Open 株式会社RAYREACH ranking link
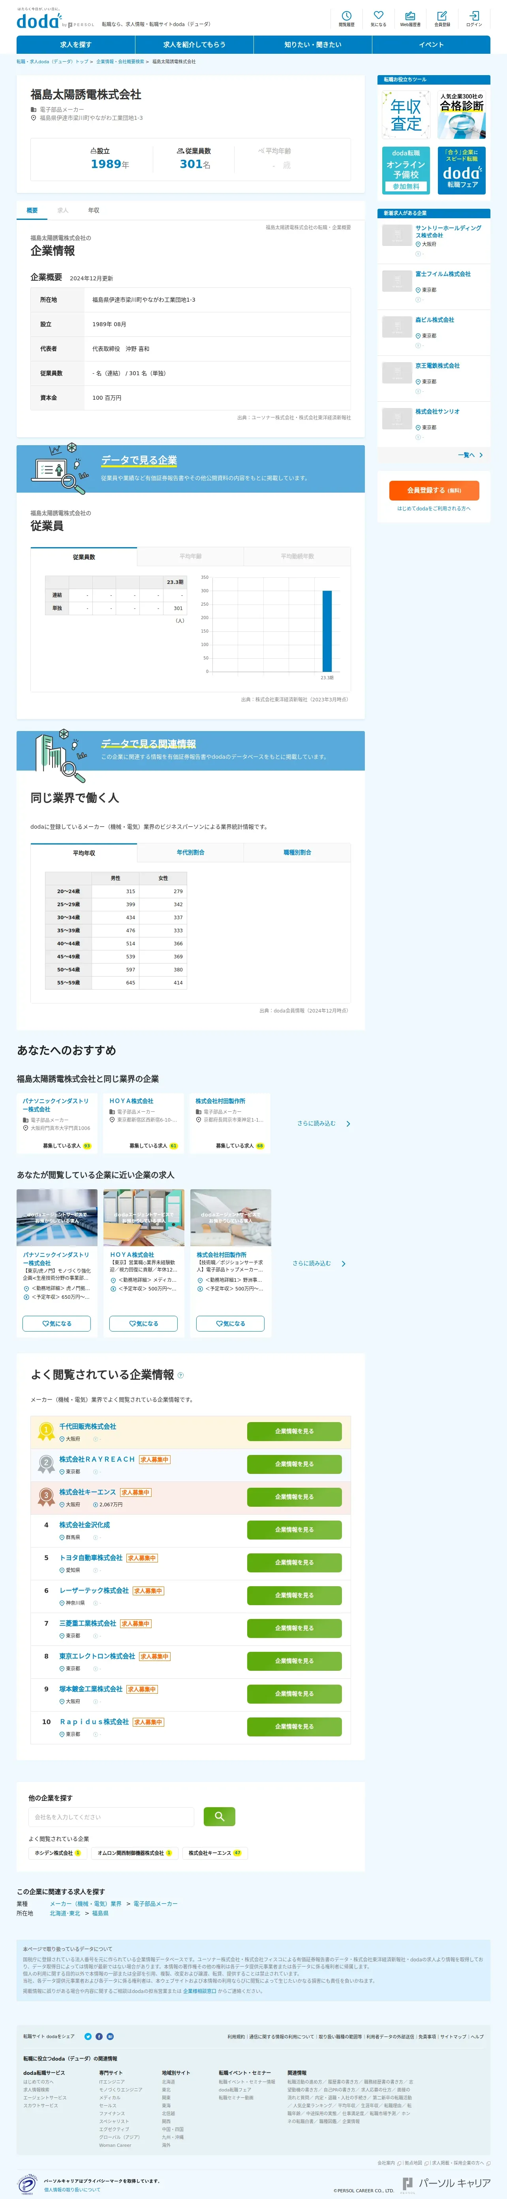 [x=97, y=1459]
